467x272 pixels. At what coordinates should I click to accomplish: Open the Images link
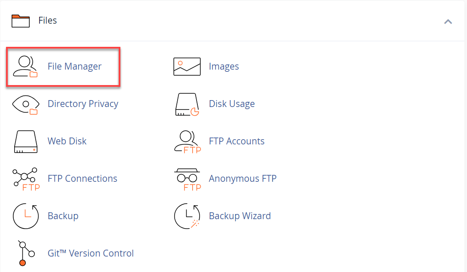coord(224,66)
